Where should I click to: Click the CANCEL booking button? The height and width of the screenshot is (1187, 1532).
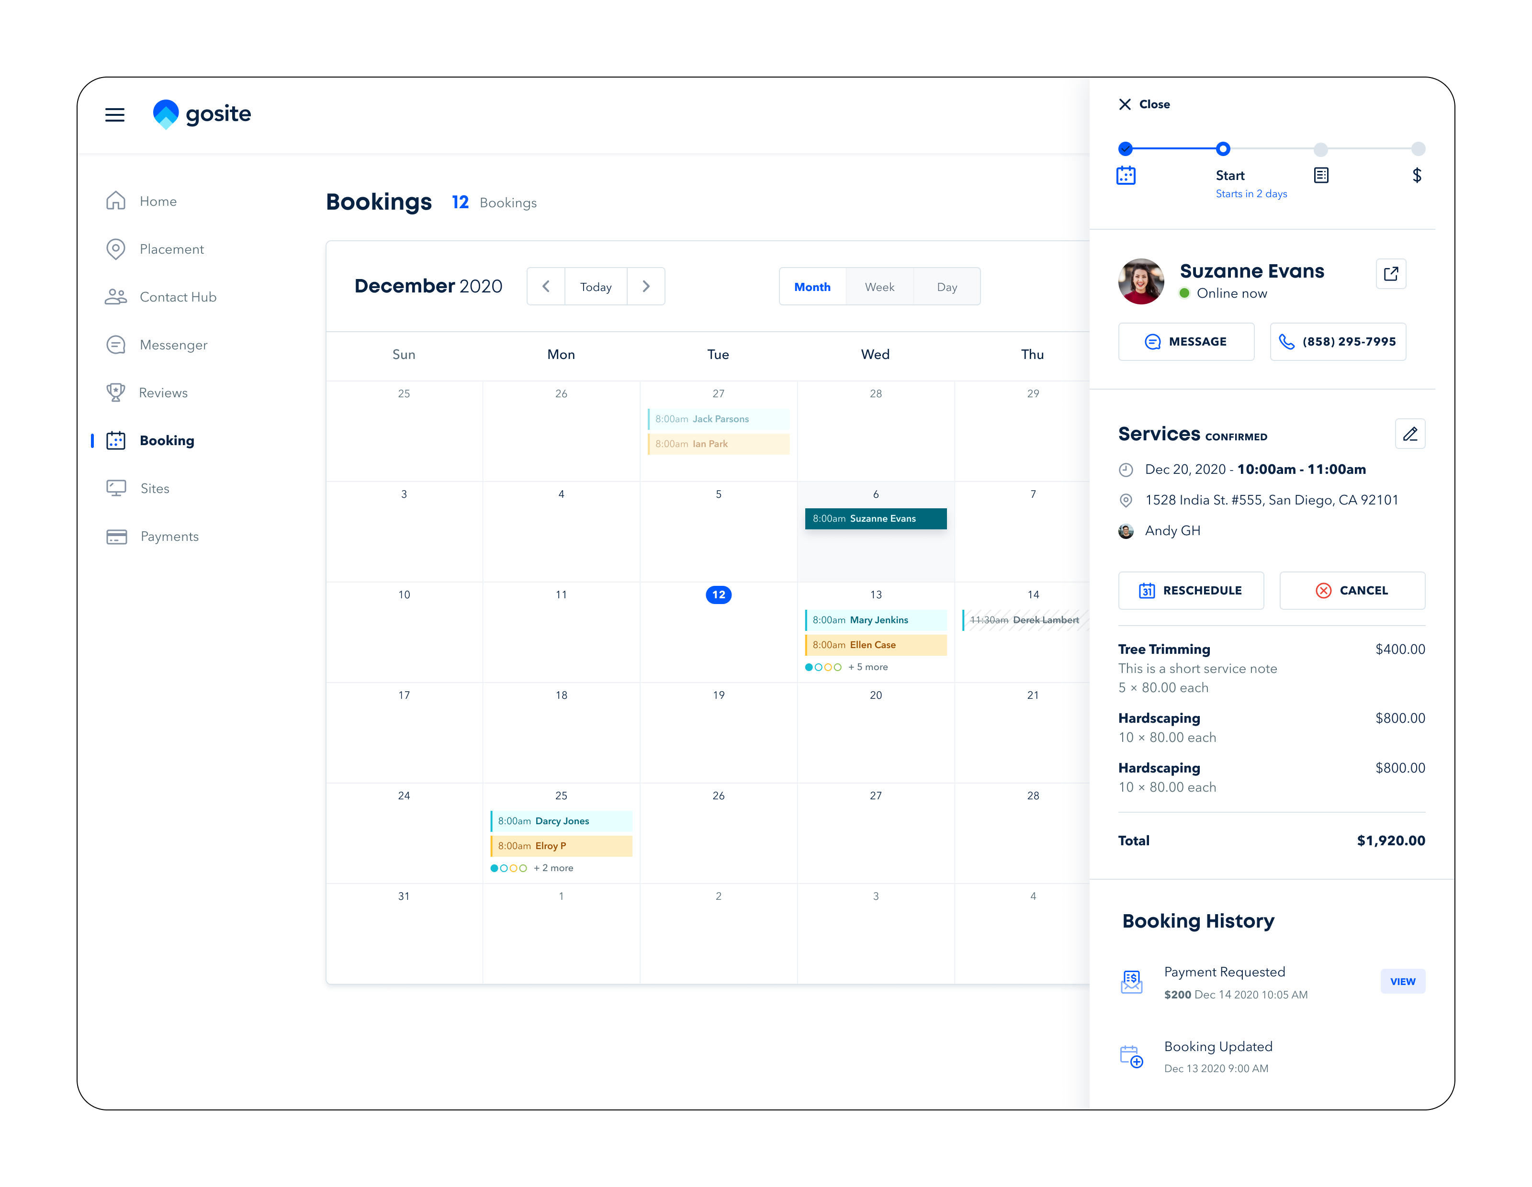coord(1352,590)
